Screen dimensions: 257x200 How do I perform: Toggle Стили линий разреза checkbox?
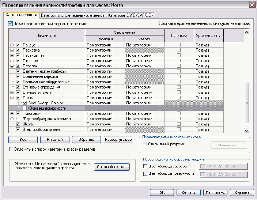click(145, 144)
